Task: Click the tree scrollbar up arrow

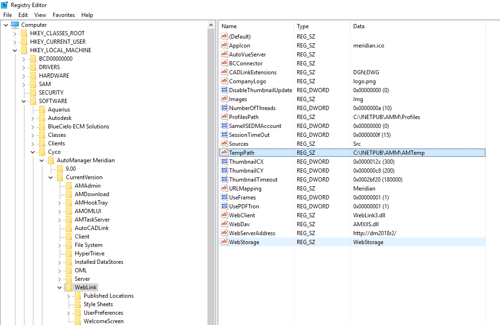Action: tap(211, 25)
